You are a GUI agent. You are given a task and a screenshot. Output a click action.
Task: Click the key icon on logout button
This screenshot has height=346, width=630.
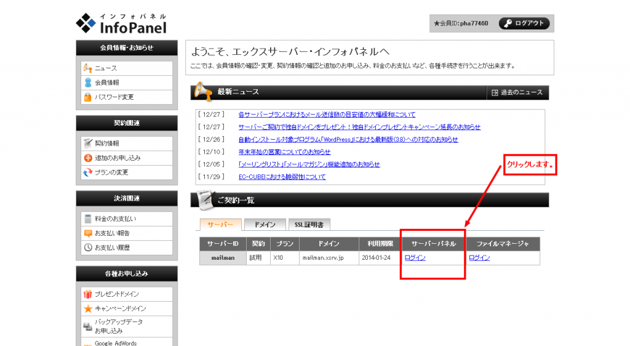point(508,23)
